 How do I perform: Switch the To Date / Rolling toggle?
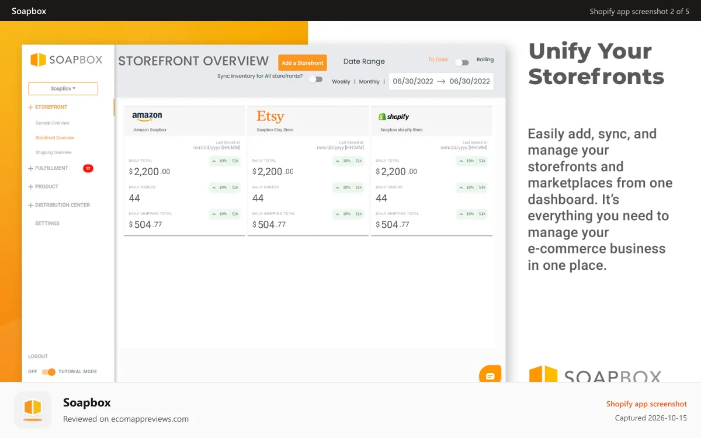coord(462,62)
